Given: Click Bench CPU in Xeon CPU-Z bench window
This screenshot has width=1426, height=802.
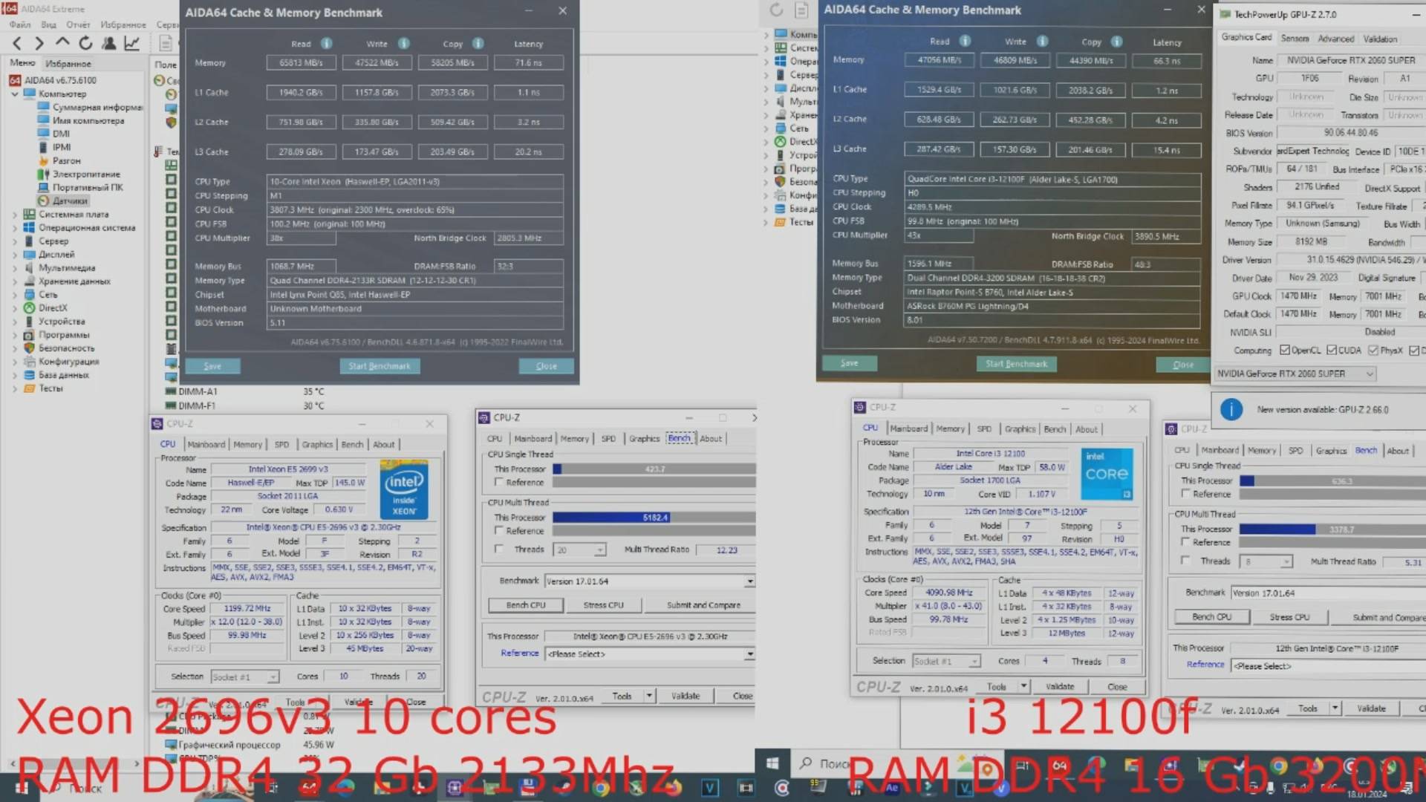Looking at the screenshot, I should point(526,605).
